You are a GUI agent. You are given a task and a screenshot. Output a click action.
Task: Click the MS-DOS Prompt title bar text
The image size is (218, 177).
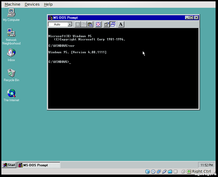point(66,18)
